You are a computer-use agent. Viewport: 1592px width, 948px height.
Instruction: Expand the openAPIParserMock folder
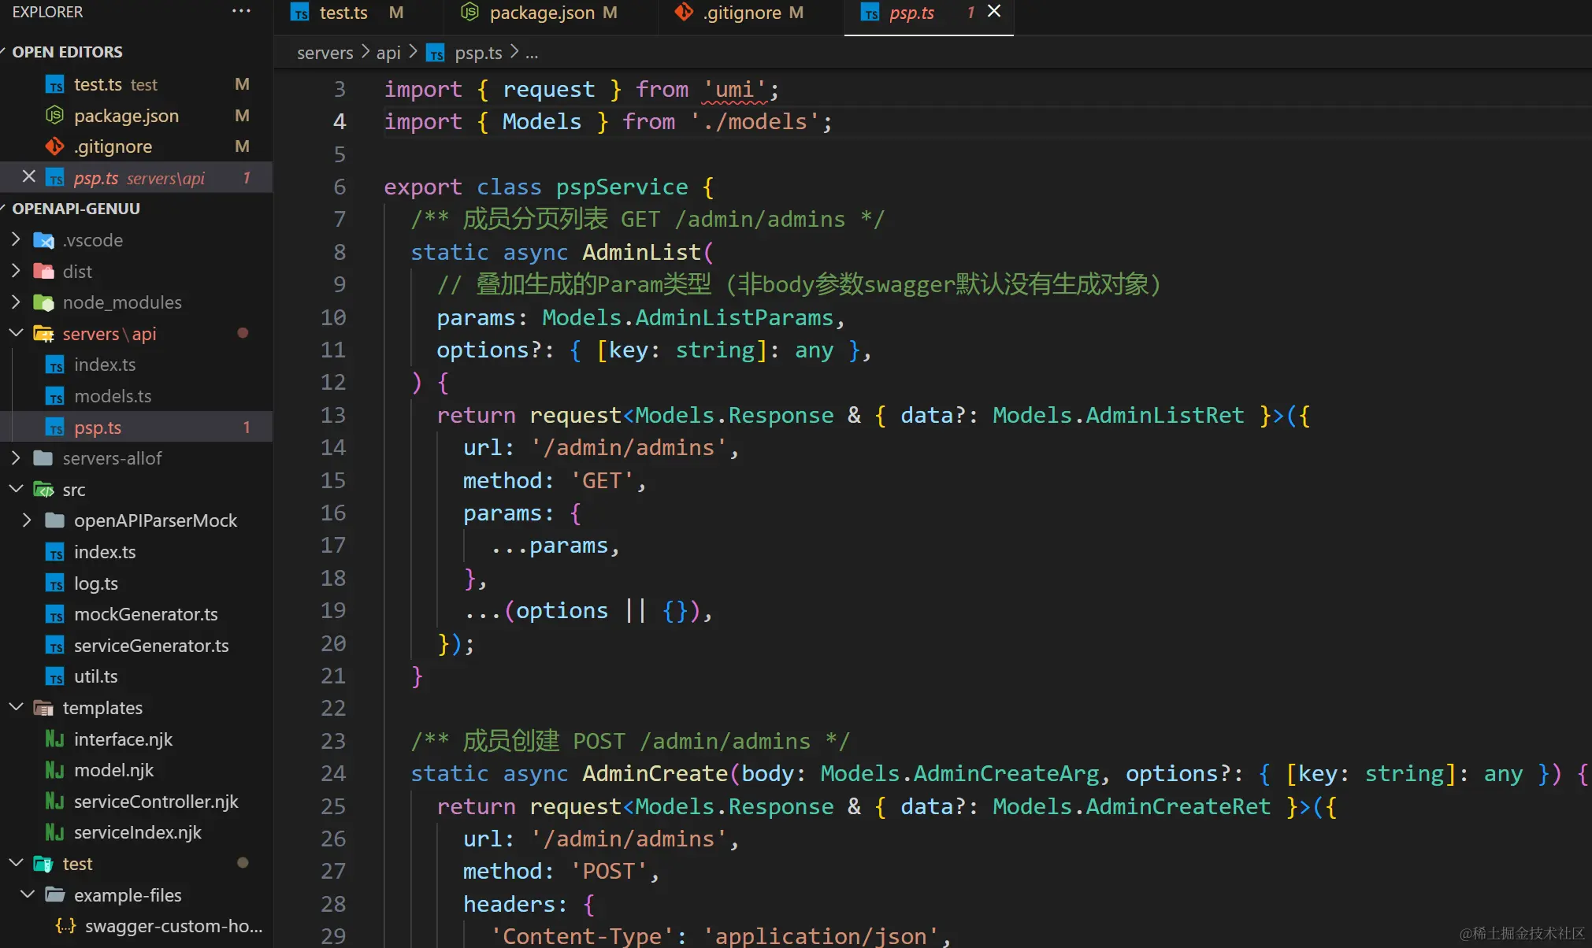click(x=27, y=520)
